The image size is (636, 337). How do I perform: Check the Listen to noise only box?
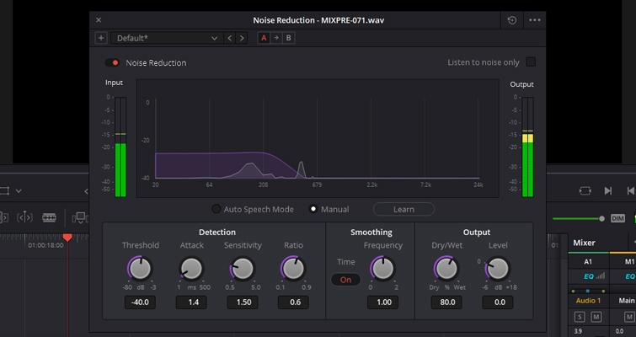point(531,62)
